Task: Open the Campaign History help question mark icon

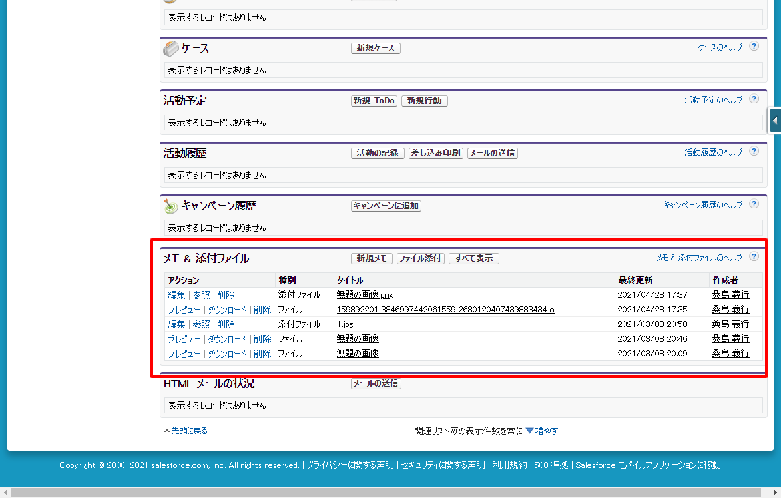Action: (x=754, y=204)
